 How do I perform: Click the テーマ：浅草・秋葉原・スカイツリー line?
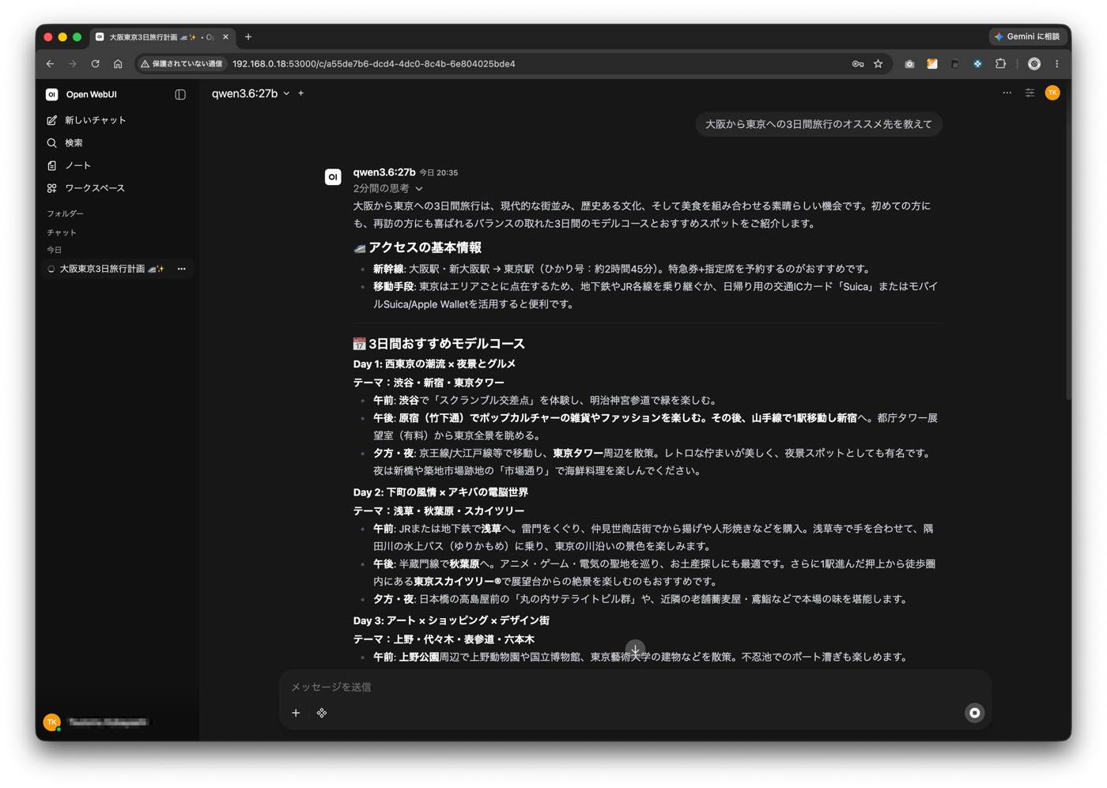coord(439,511)
